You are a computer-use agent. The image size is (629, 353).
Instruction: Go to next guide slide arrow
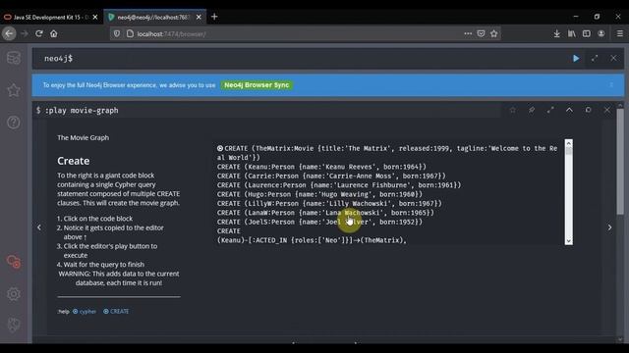[x=609, y=227]
